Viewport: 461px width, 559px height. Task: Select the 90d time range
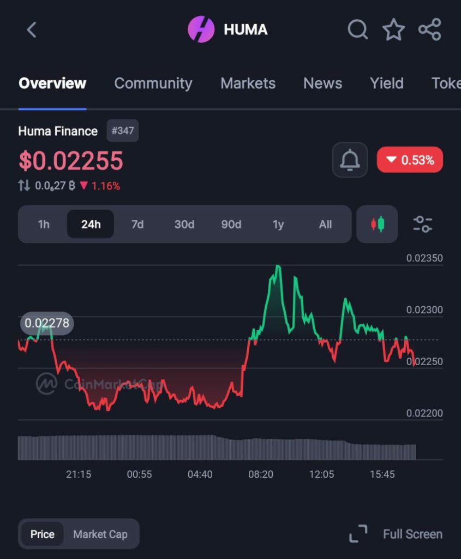[231, 224]
